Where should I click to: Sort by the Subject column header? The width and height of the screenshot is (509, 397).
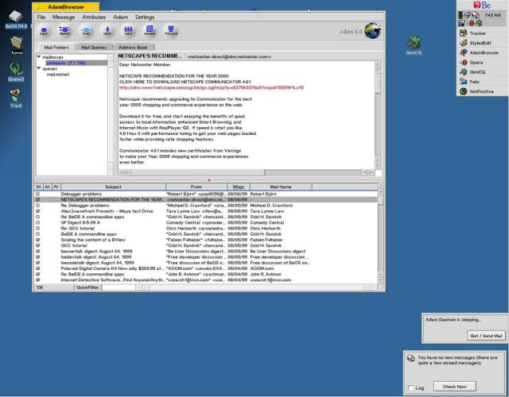tap(113, 187)
